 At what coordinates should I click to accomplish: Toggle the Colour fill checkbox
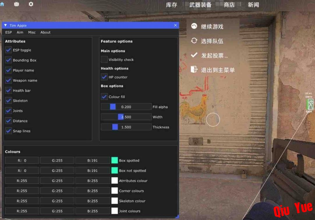[x=104, y=97]
